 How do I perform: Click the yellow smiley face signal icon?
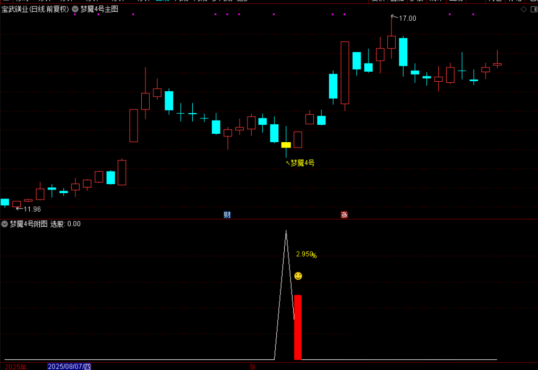(x=298, y=276)
